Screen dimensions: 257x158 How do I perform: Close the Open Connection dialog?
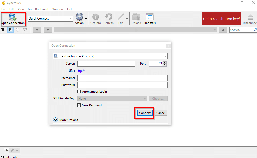(x=168, y=46)
